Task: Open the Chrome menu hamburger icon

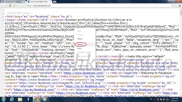Action: [180, 6]
